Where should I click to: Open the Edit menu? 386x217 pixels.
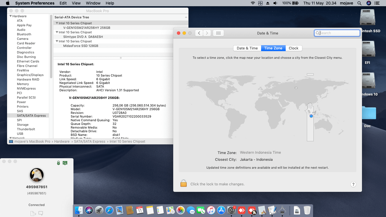[x=63, y=3]
